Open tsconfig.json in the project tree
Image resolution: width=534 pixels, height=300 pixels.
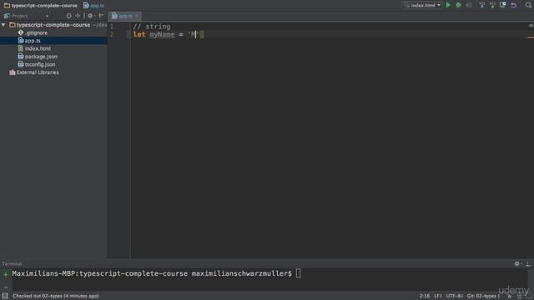click(40, 64)
